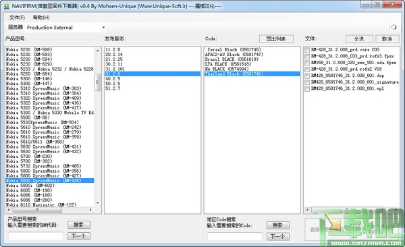Screen dimensions: 405x247
Task: Click product list horizontal scrollbar thumb
Action: [x=37, y=209]
